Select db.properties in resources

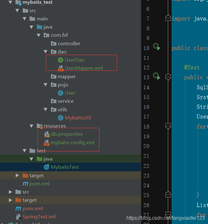(x=67, y=134)
